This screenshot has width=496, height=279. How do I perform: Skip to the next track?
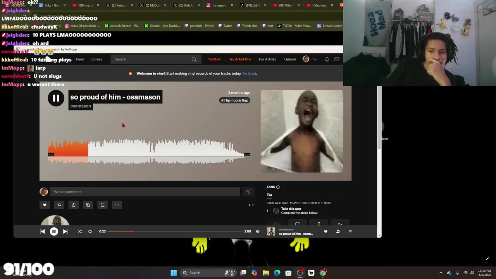(x=65, y=231)
